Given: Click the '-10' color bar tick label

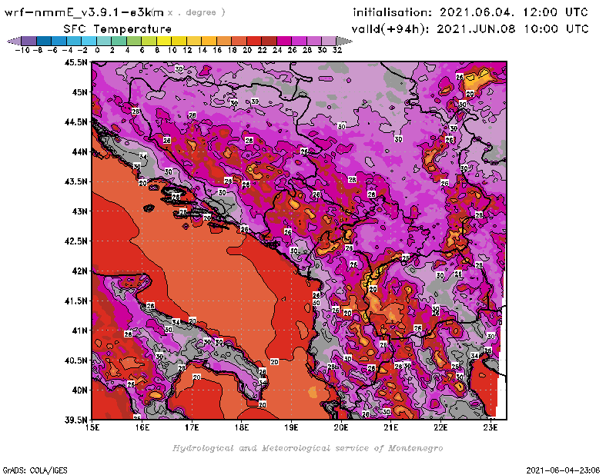Looking at the screenshot, I should (x=22, y=50).
